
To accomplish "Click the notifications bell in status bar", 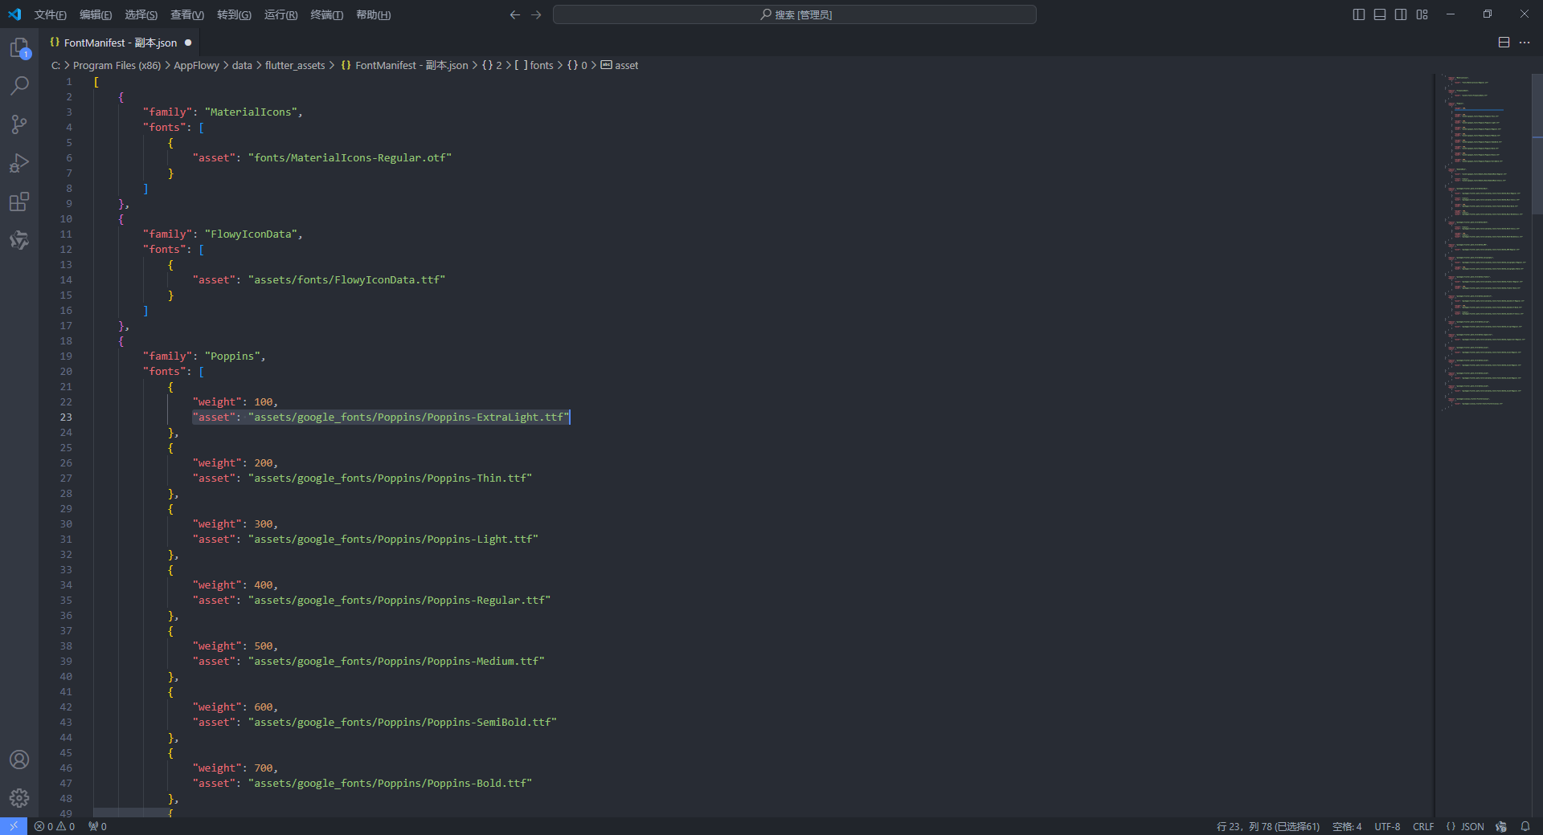I will pyautogui.click(x=1525, y=826).
